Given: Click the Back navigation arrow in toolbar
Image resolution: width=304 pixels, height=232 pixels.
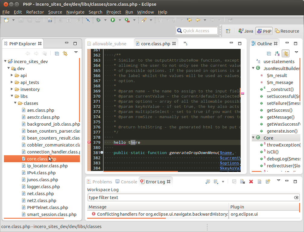Looking at the screenshot, I should point(198,20).
